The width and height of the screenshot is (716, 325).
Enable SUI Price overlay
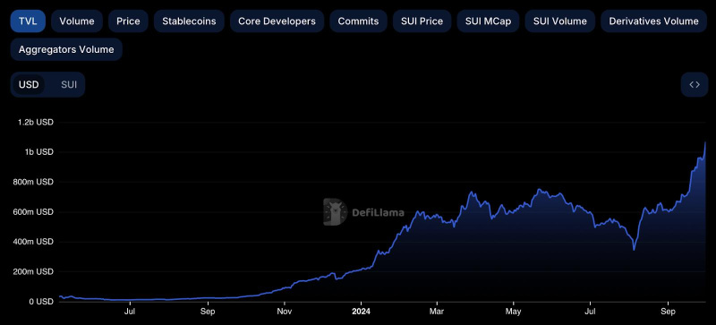click(422, 21)
